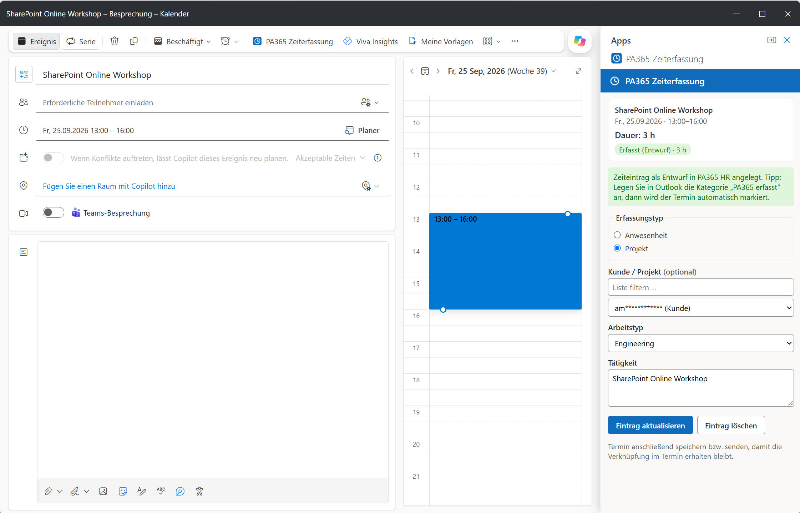Viewport: 800px width, 513px height.
Task: Select the Ereignis button in the toolbar
Action: (x=36, y=41)
